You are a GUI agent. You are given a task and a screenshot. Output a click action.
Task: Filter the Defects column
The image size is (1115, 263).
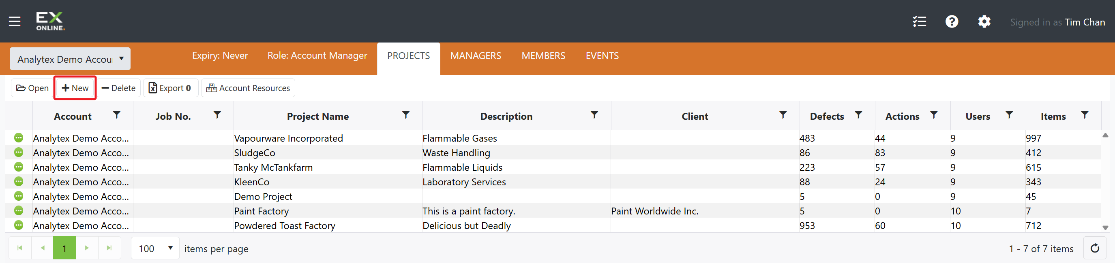point(858,115)
